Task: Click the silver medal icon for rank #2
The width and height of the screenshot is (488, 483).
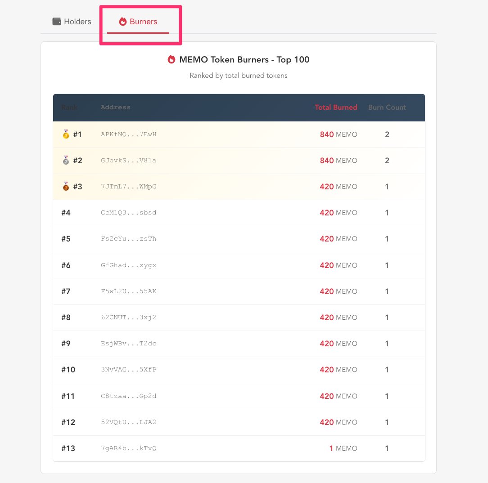Action: (66, 161)
